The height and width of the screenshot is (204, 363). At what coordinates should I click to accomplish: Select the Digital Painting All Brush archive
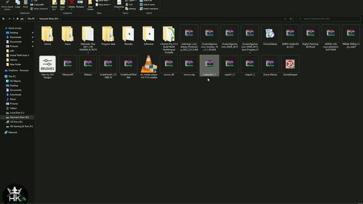click(310, 36)
